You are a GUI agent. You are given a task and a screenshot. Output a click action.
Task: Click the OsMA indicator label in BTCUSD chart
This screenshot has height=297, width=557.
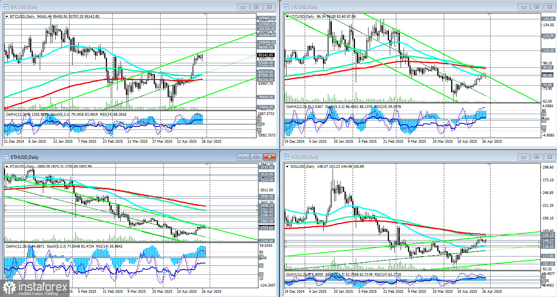click(27, 114)
